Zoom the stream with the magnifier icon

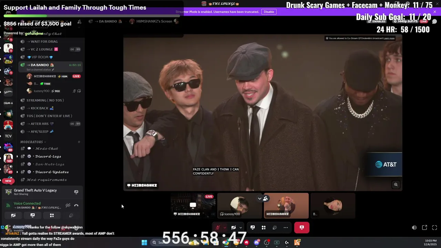click(x=396, y=185)
